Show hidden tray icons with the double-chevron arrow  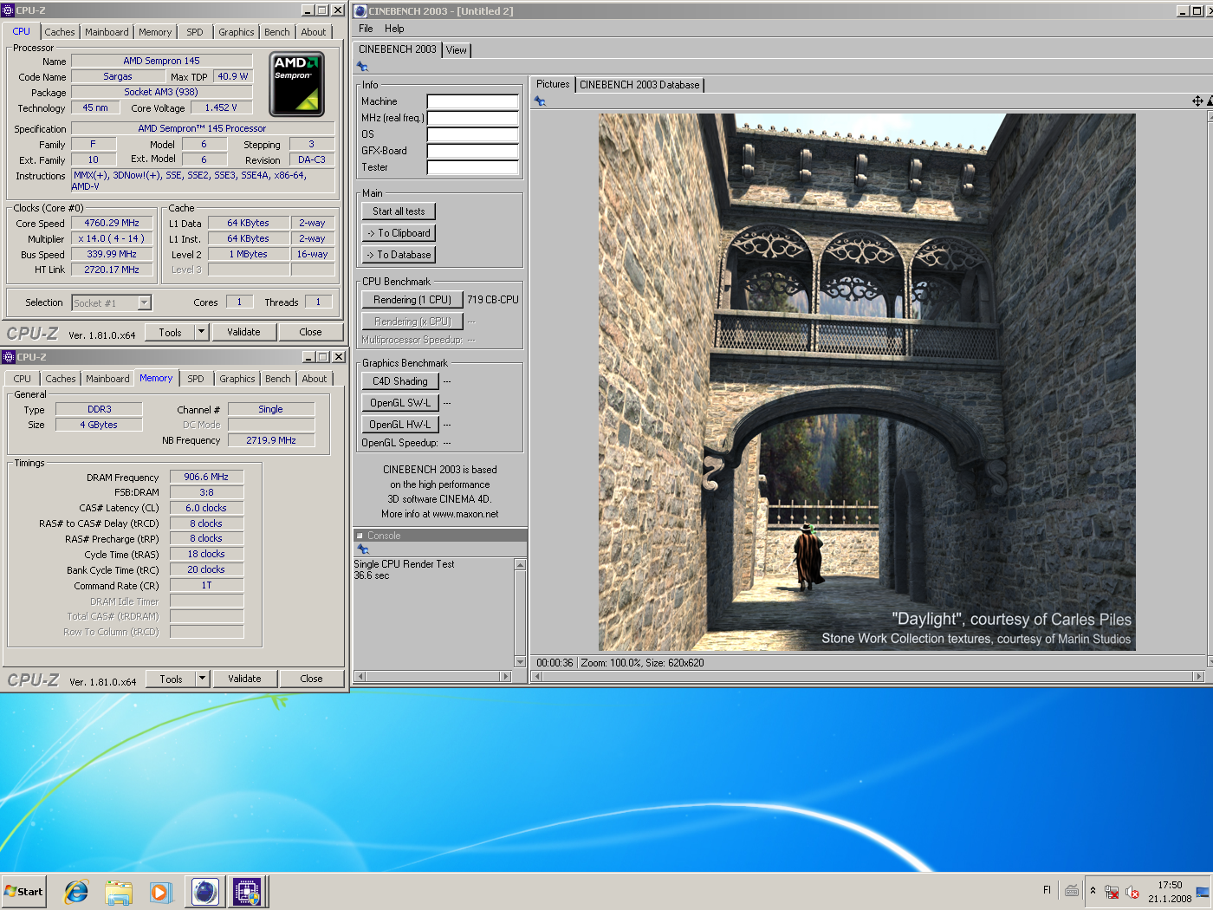pos(1093,890)
